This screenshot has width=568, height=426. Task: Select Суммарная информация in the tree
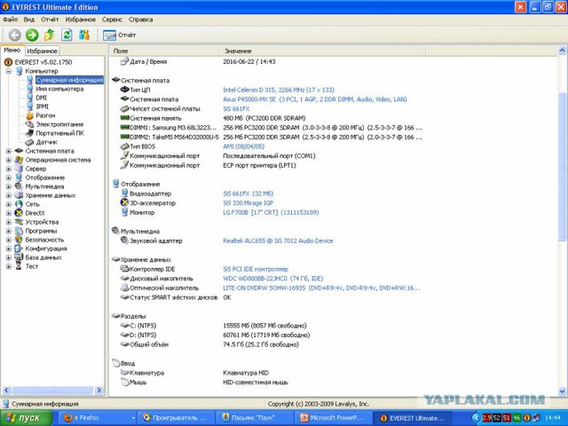[x=69, y=80]
